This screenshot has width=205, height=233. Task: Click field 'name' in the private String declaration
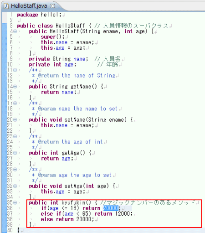pyautogui.click(x=79, y=59)
